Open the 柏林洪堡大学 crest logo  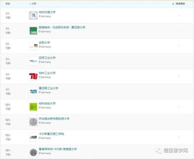pyautogui.click(x=33, y=16)
